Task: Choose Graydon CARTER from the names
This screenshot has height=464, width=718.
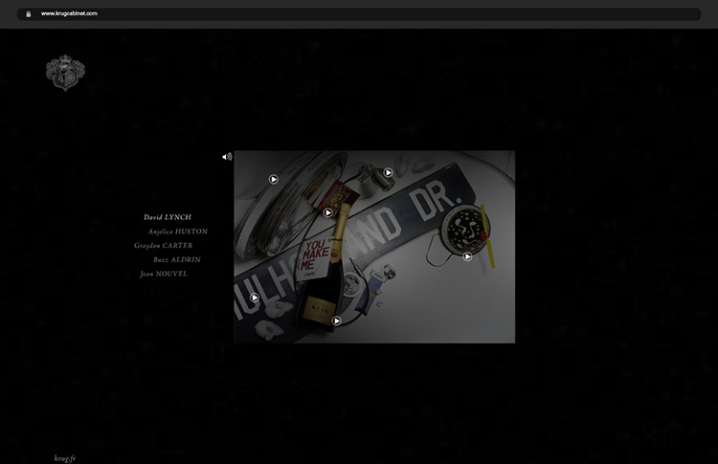Action: pos(164,246)
